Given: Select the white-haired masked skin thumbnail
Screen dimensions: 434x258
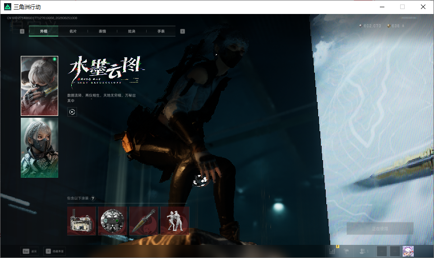Looking at the screenshot, I should [39, 86].
